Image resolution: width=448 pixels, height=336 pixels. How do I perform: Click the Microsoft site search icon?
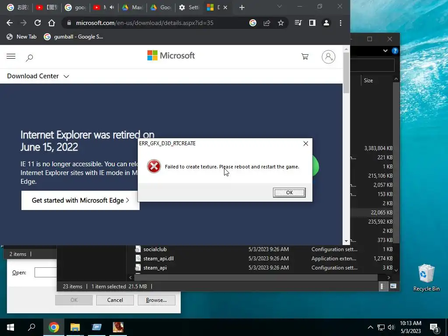coord(29,58)
